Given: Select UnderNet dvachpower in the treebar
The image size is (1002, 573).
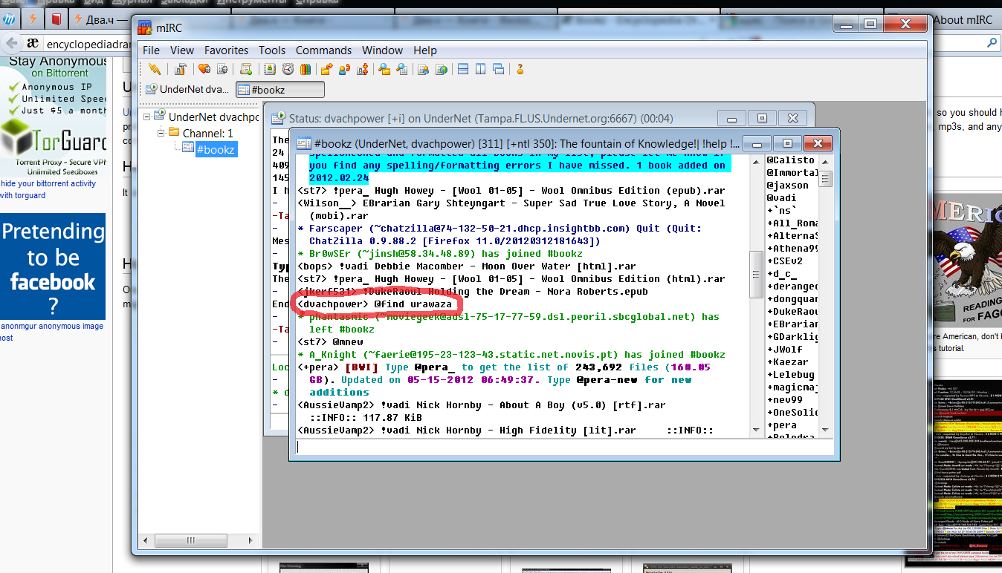Looking at the screenshot, I should click(x=213, y=117).
